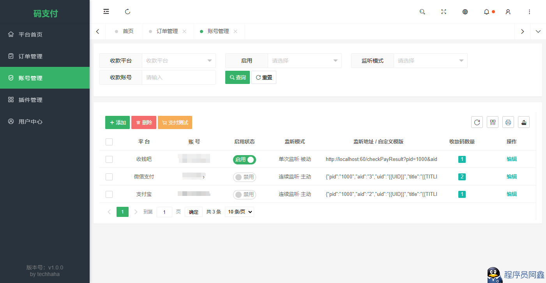Viewport: 546px width, 283px height.
Task: Click 编辑 link for 收钱吧 row
Action: click(x=512, y=159)
